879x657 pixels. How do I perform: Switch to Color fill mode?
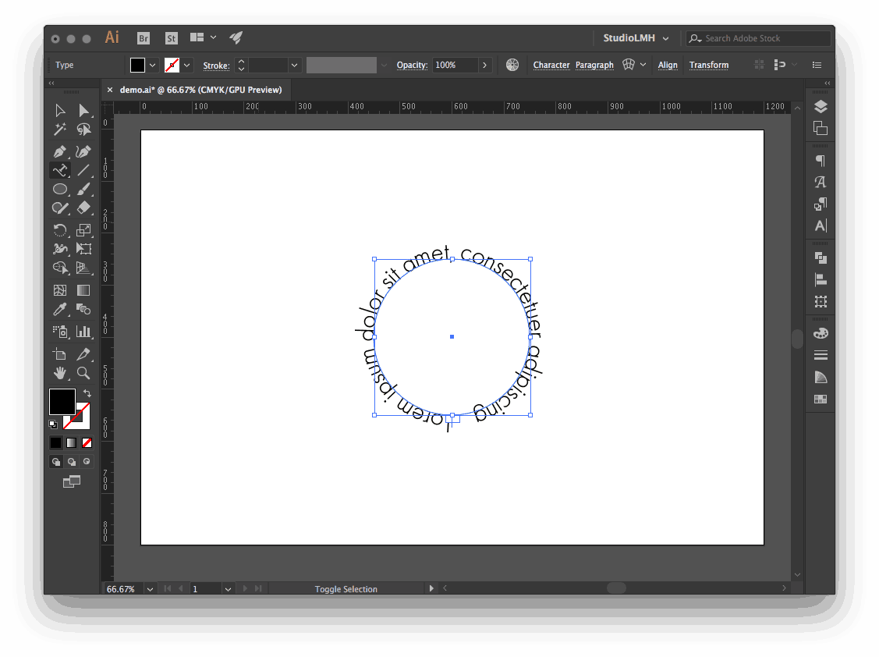click(56, 442)
